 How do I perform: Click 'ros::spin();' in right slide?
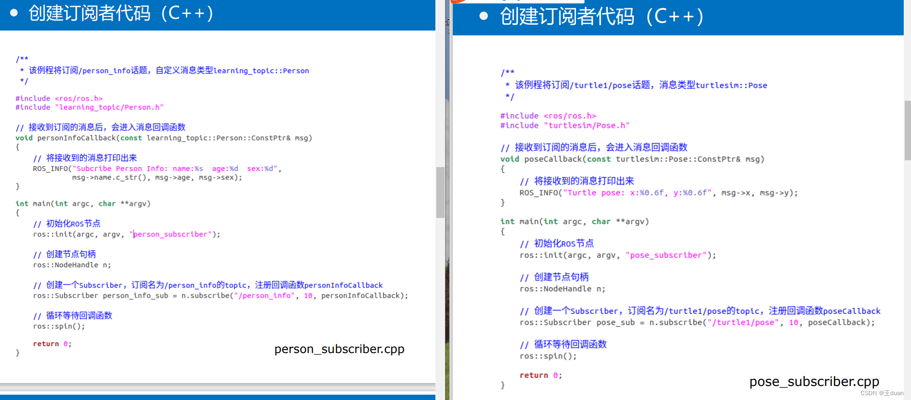[x=548, y=356]
